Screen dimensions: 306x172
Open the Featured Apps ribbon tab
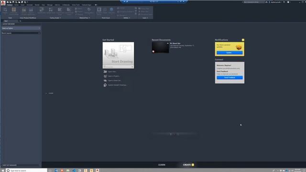[87, 5]
